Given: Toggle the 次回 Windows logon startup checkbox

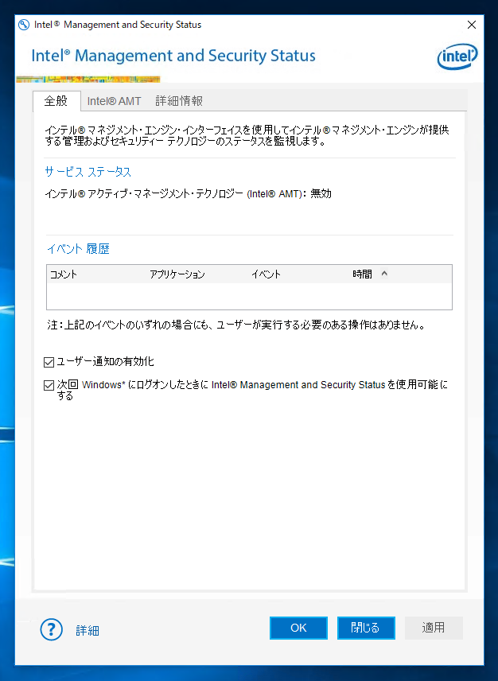Looking at the screenshot, I should (x=49, y=385).
